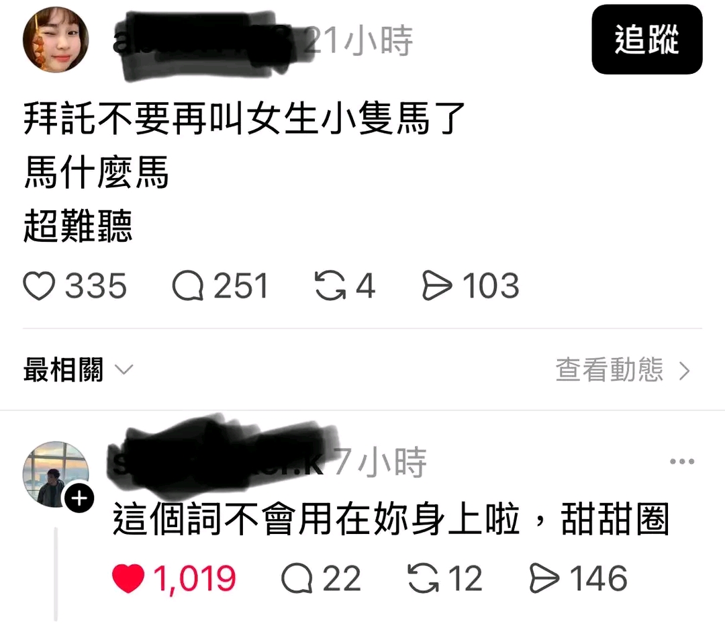The image size is (725, 632).
Task: Select the post text 拜託不要再叫女生小隻馬了
Action: (x=244, y=118)
